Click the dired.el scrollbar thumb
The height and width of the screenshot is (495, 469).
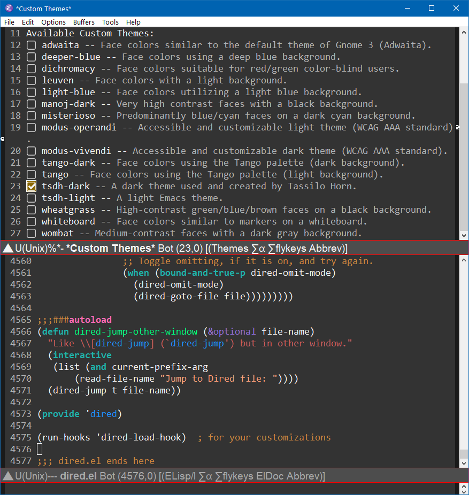click(x=464, y=454)
